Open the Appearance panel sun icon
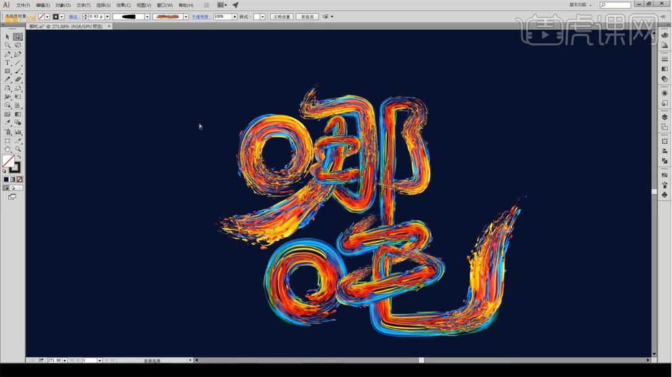 [665, 93]
